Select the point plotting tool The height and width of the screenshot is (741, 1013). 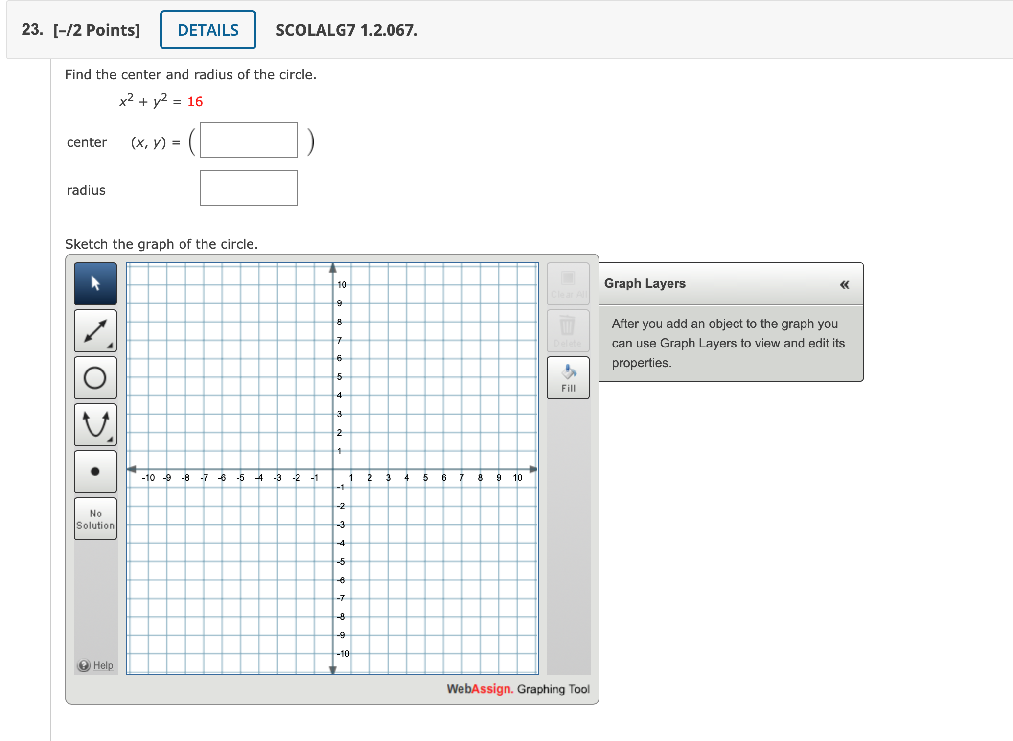point(95,471)
